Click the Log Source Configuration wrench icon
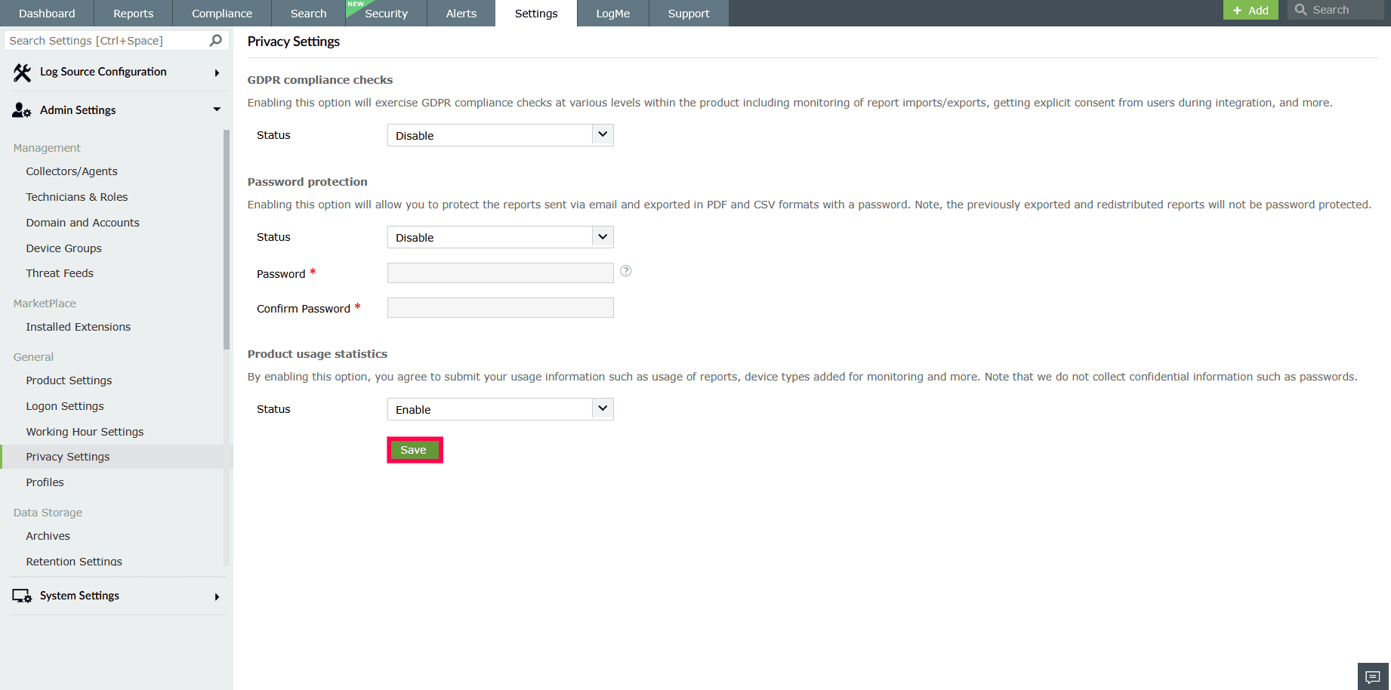The image size is (1391, 690). [20, 71]
